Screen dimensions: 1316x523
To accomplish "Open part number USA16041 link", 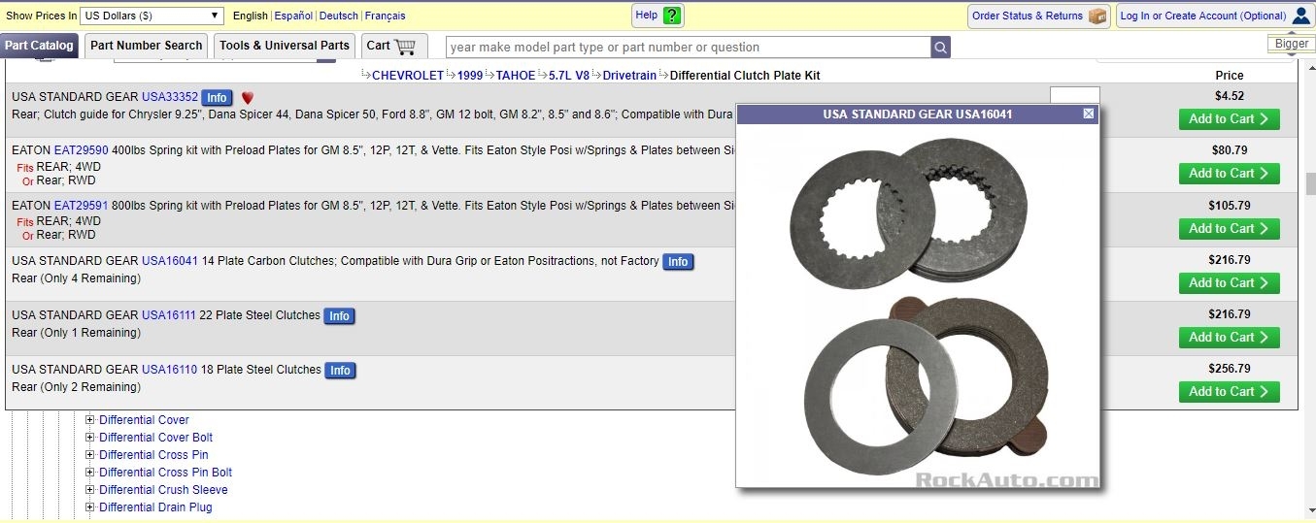I will (x=170, y=261).
